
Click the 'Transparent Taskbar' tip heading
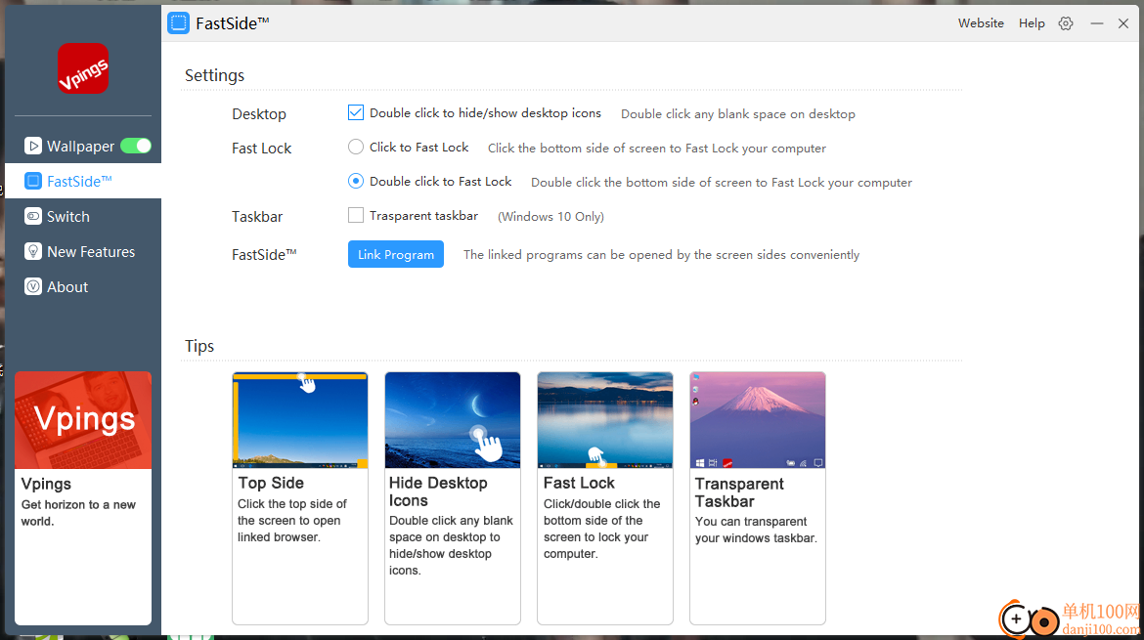click(739, 492)
